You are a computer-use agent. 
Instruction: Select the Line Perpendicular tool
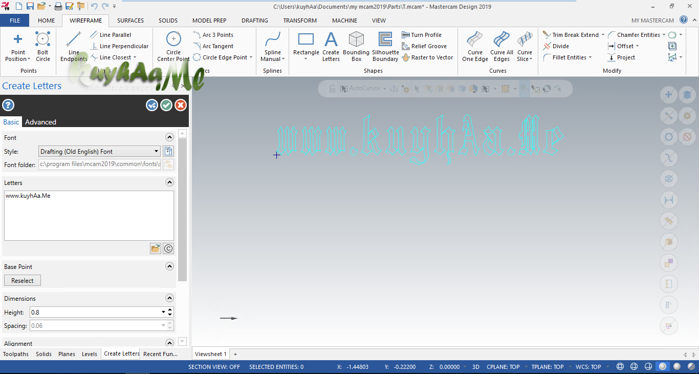tap(119, 46)
